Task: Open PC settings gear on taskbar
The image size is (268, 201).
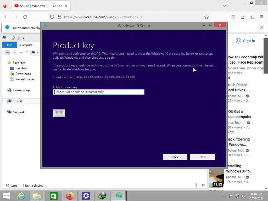Action: click(86, 196)
